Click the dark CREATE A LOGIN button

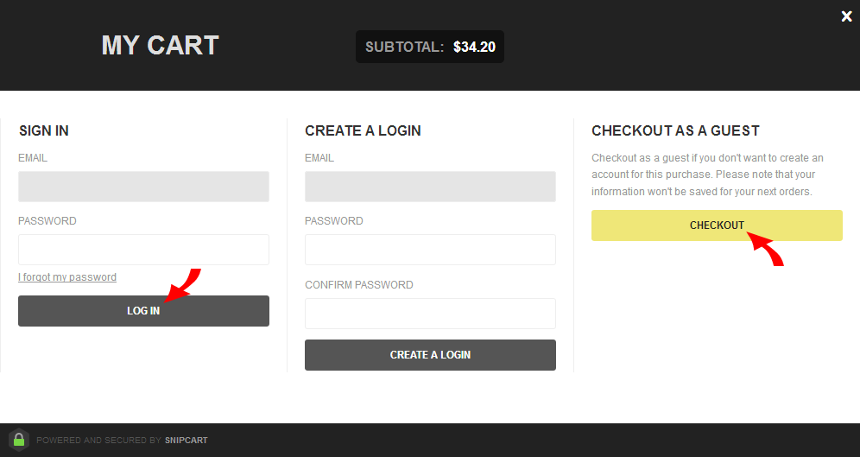pos(430,355)
